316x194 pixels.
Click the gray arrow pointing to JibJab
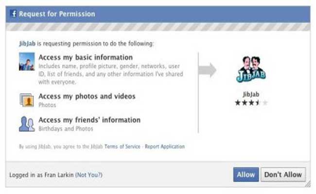(x=208, y=70)
